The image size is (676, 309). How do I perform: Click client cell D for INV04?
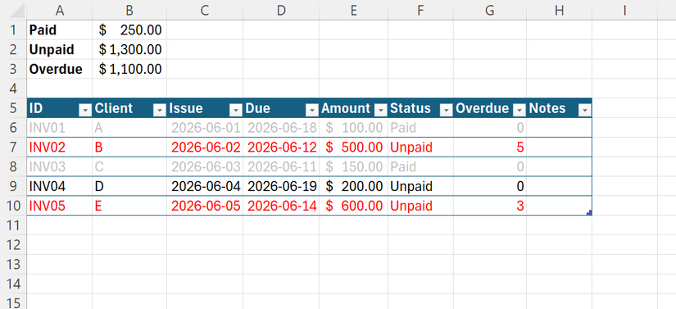[129, 186]
